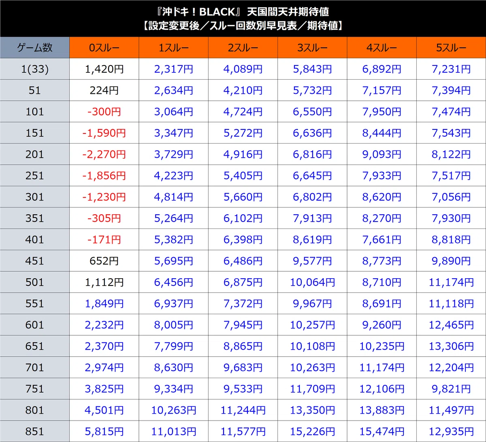Select the 7,157円 value
Viewport: 486px width, 442px height.
click(382, 90)
